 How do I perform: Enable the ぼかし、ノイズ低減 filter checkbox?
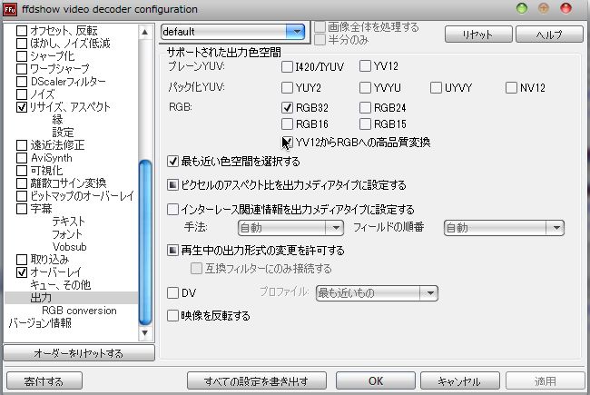(x=22, y=44)
